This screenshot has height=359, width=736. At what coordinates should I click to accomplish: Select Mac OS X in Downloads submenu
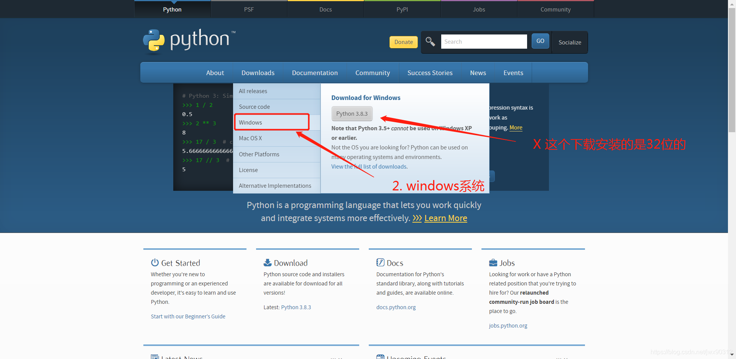277,138
